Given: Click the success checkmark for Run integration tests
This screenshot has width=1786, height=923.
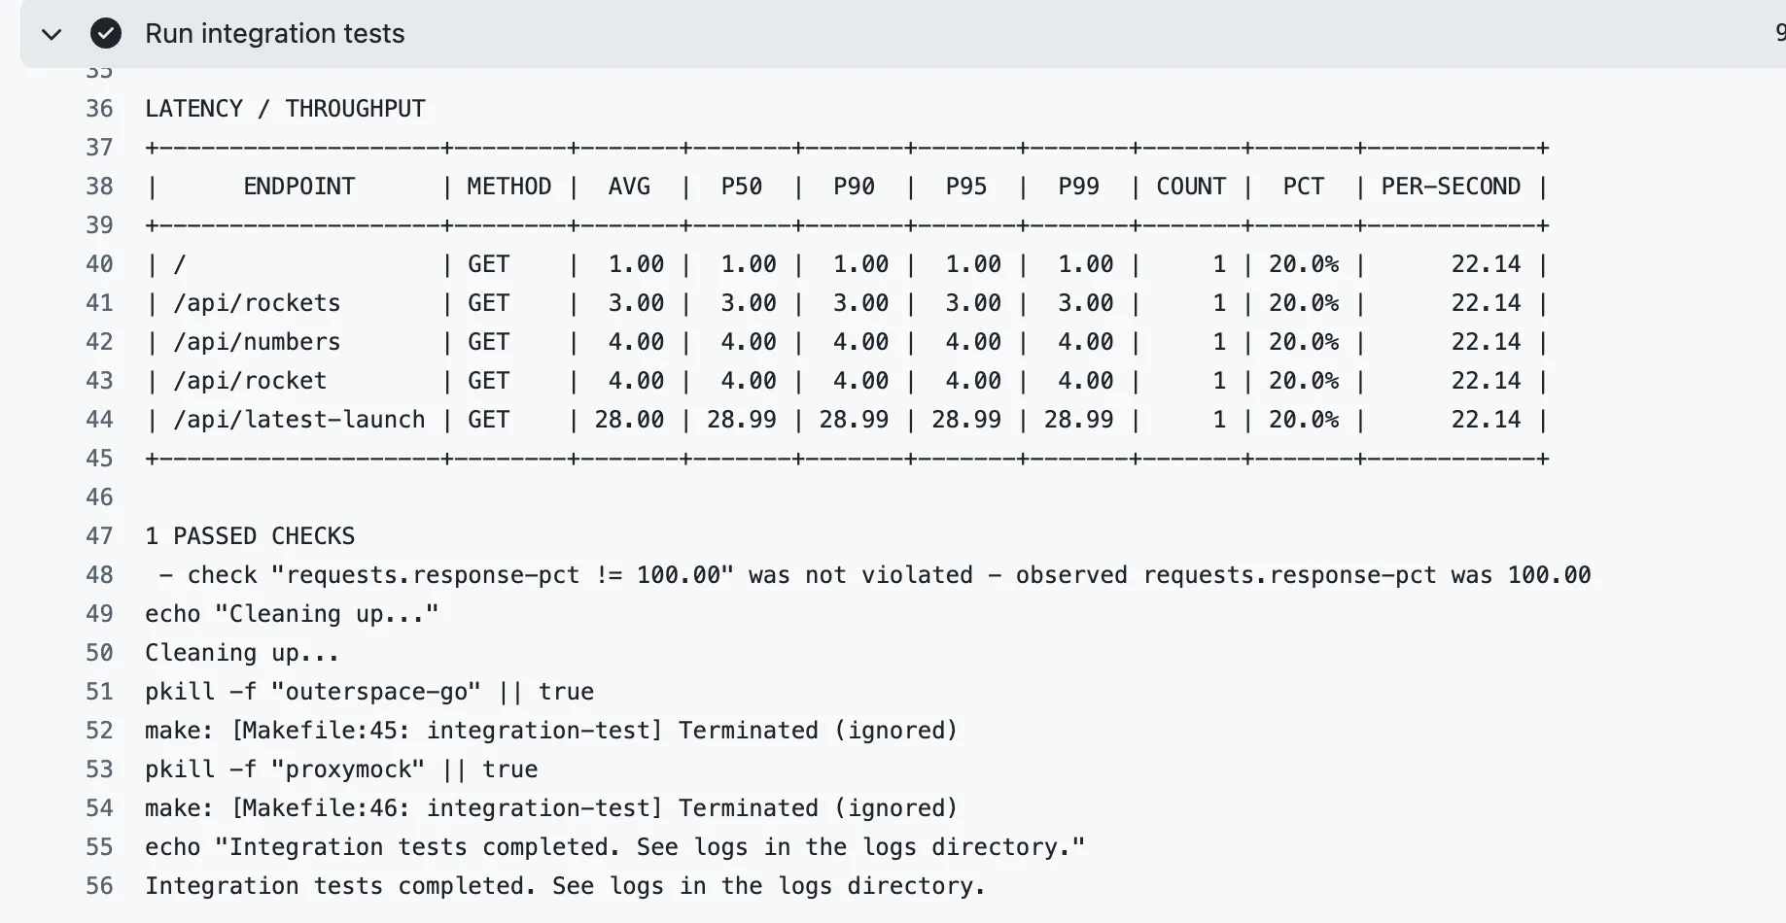Looking at the screenshot, I should [x=106, y=33].
